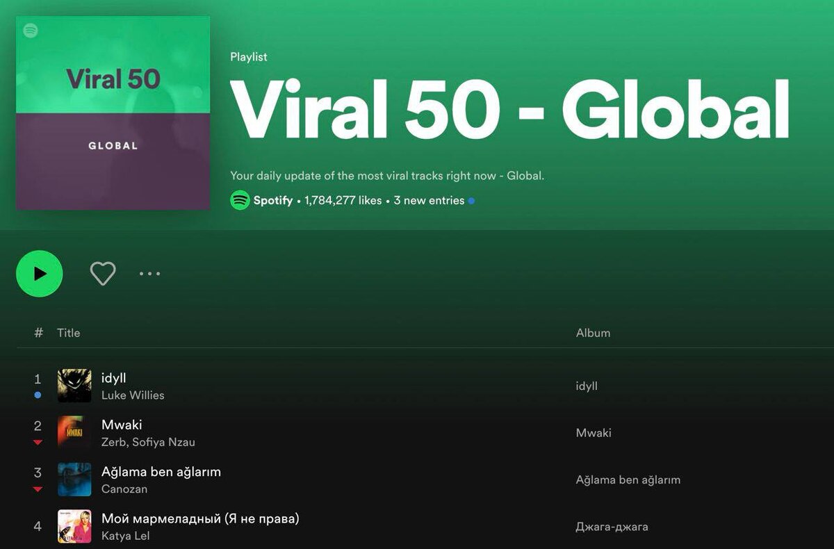
Task: Like the playlist with the heart icon
Action: [103, 274]
